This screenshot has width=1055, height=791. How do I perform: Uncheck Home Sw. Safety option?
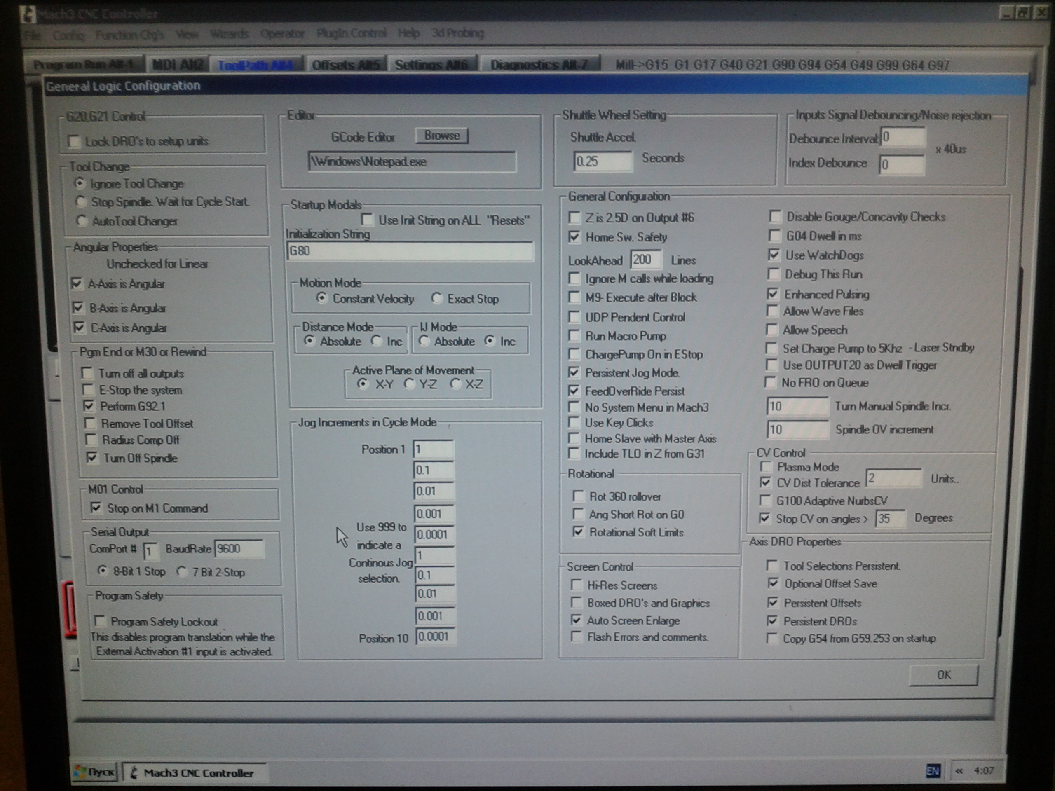(x=575, y=237)
